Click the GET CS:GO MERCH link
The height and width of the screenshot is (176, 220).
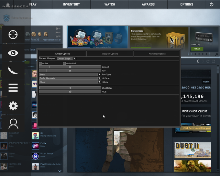pyautogui.click(x=201, y=88)
